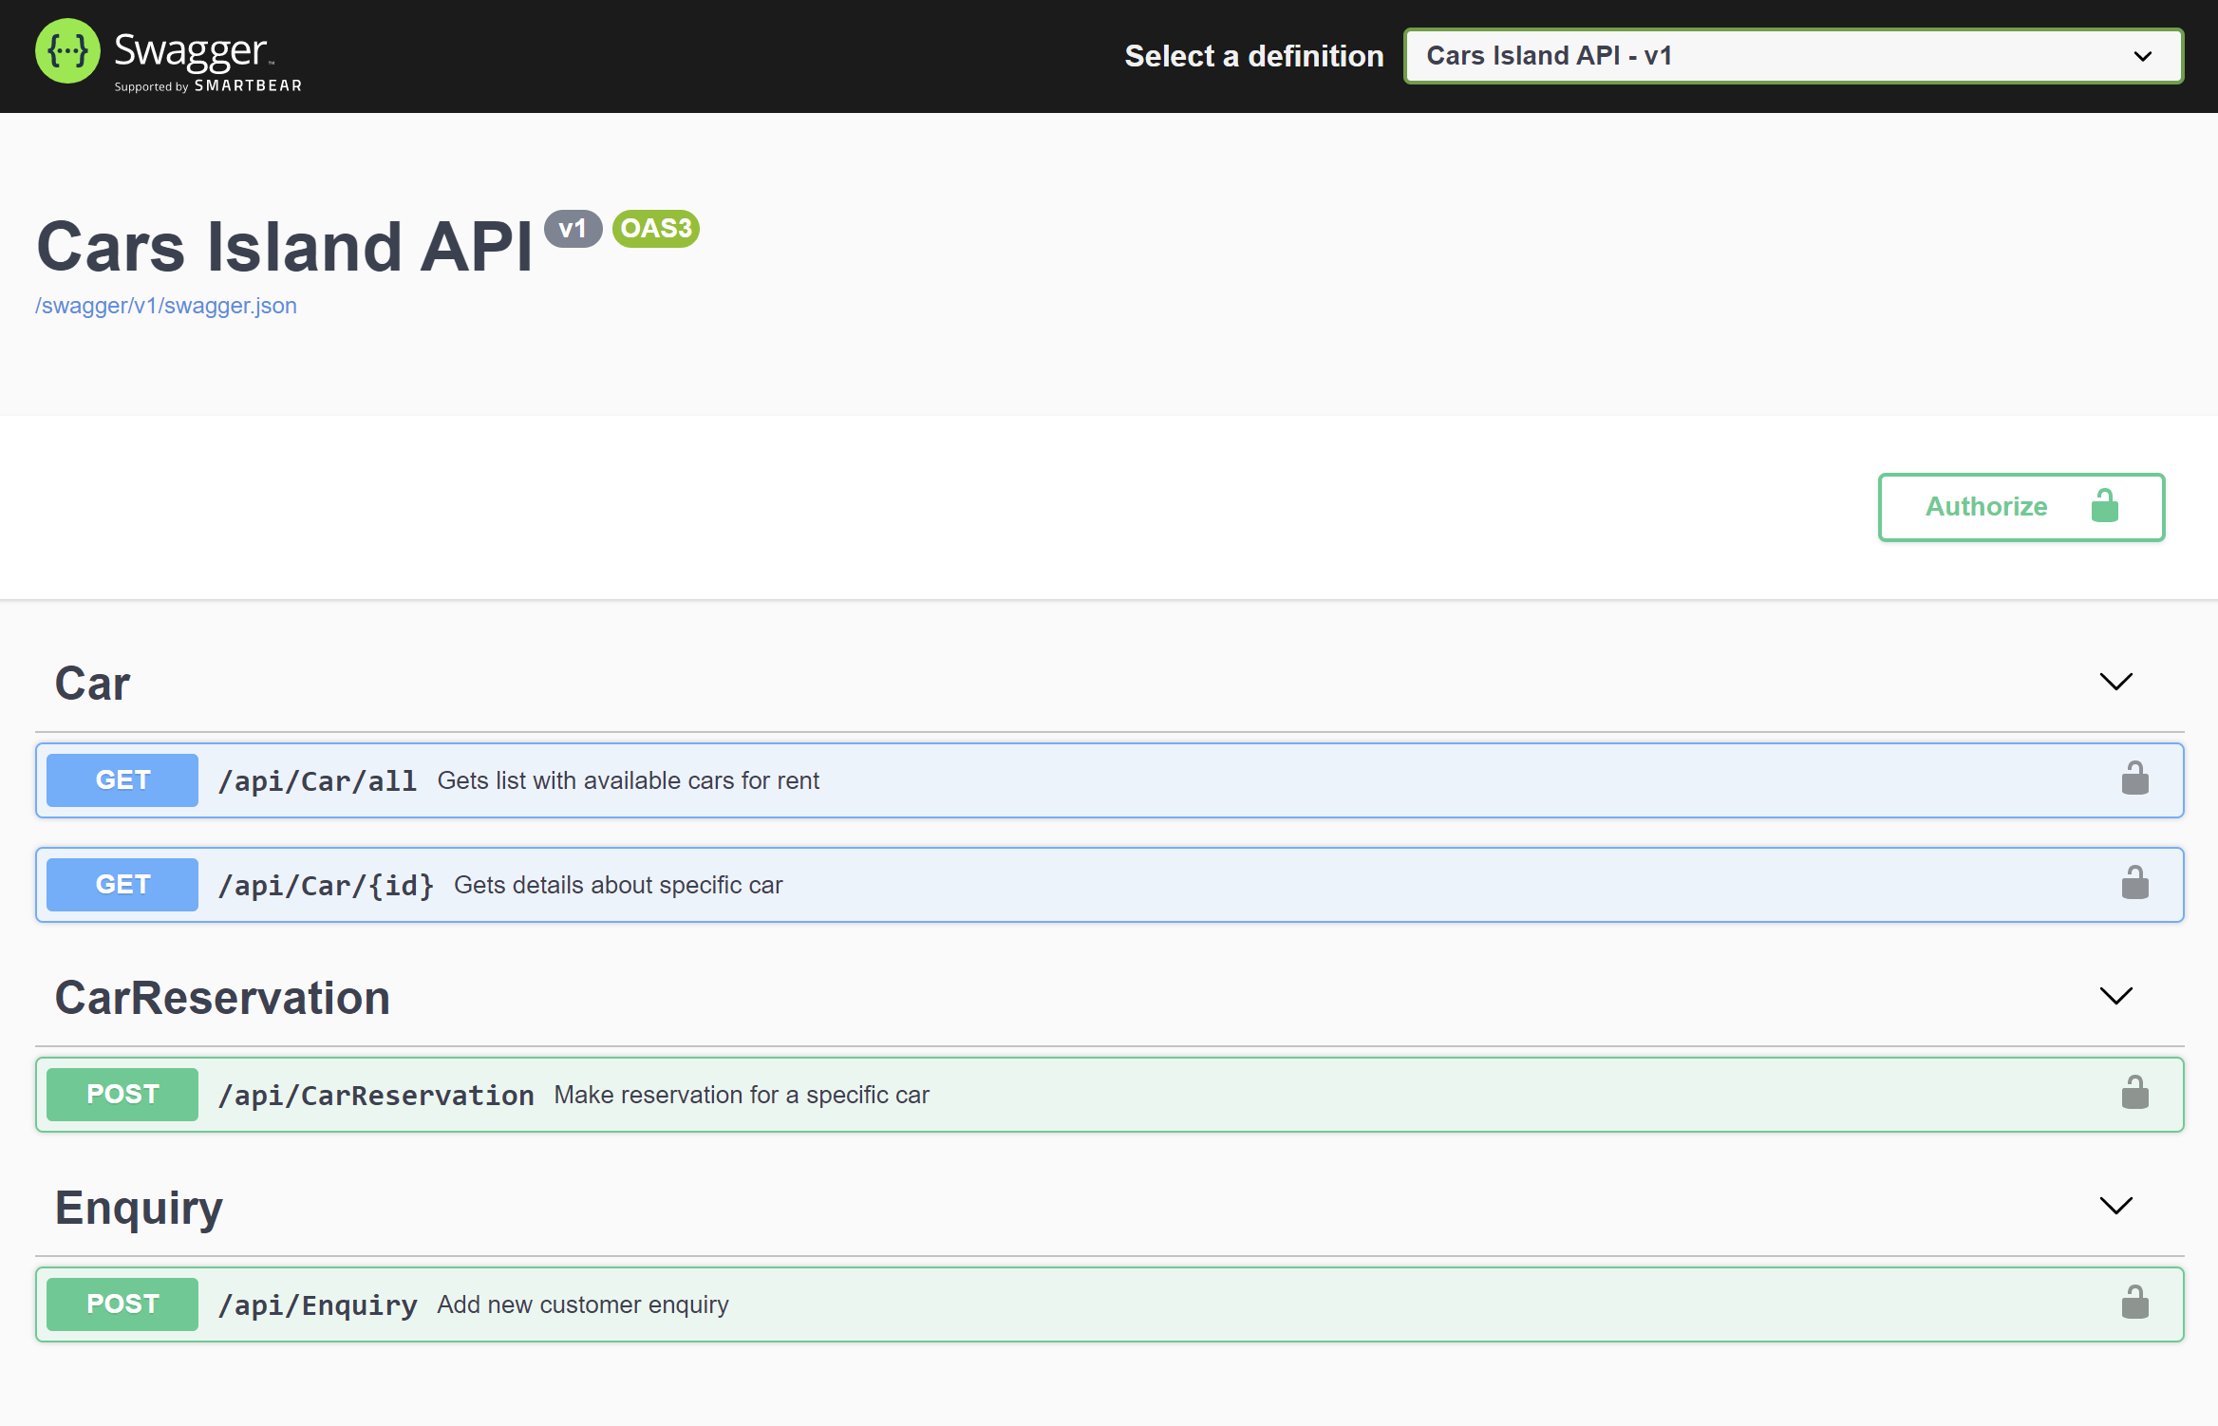This screenshot has height=1426, width=2218.
Task: Click the green lock inside Authorize button
Action: click(x=2104, y=506)
